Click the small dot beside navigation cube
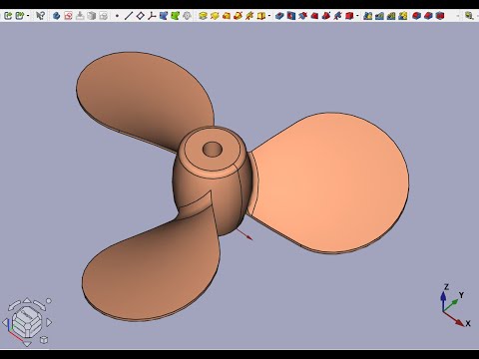Image resolution: width=479 pixels, height=359 pixels. (x=49, y=301)
